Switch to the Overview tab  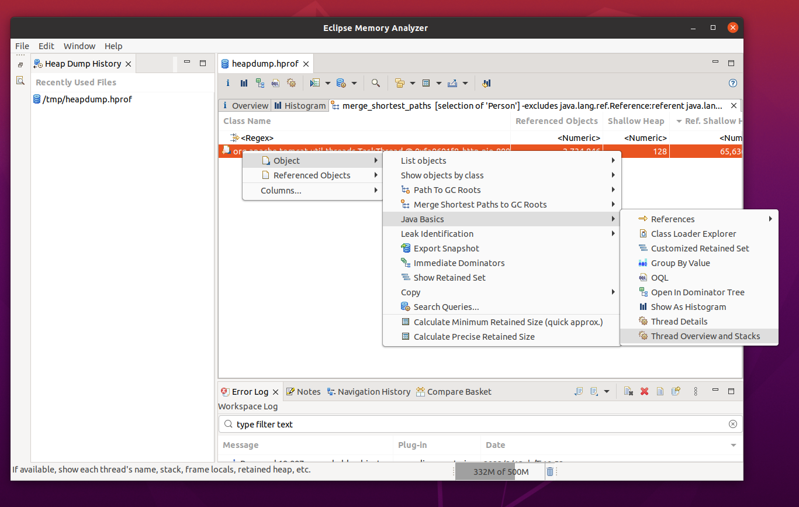[x=245, y=105]
